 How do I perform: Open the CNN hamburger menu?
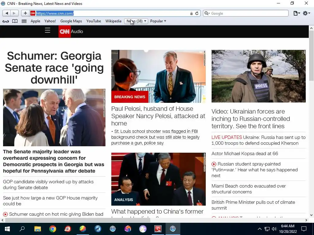(x=48, y=30)
